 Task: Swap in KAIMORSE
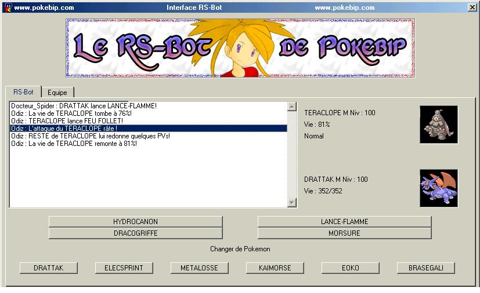point(275,268)
